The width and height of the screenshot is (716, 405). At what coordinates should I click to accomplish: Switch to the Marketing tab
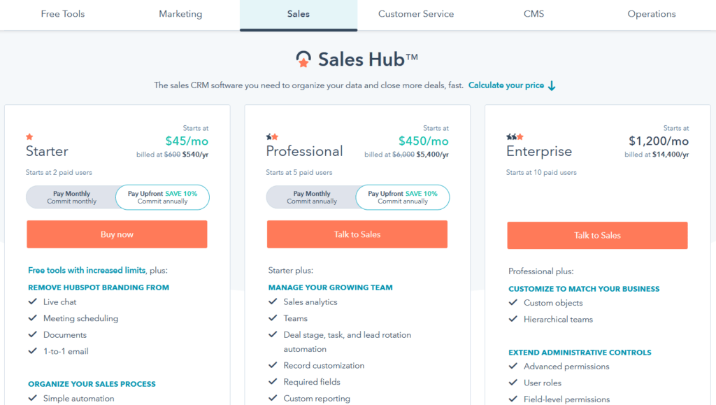click(x=180, y=14)
